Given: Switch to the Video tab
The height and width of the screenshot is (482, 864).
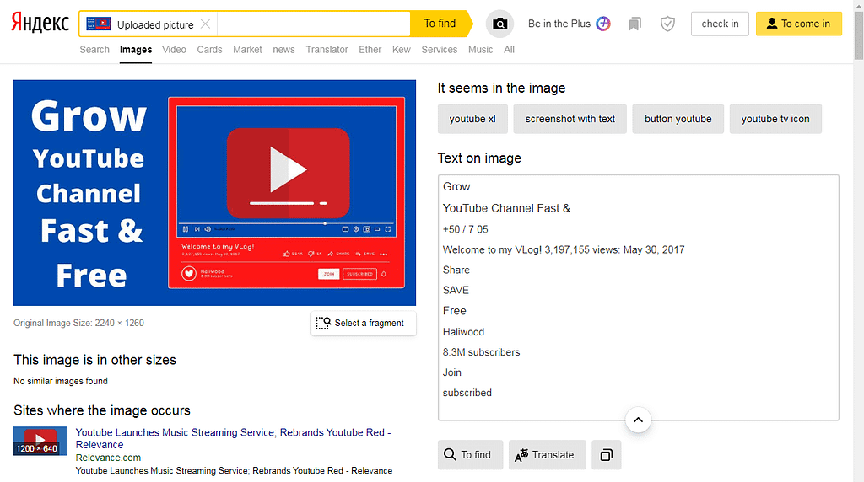Looking at the screenshot, I should click(x=174, y=50).
